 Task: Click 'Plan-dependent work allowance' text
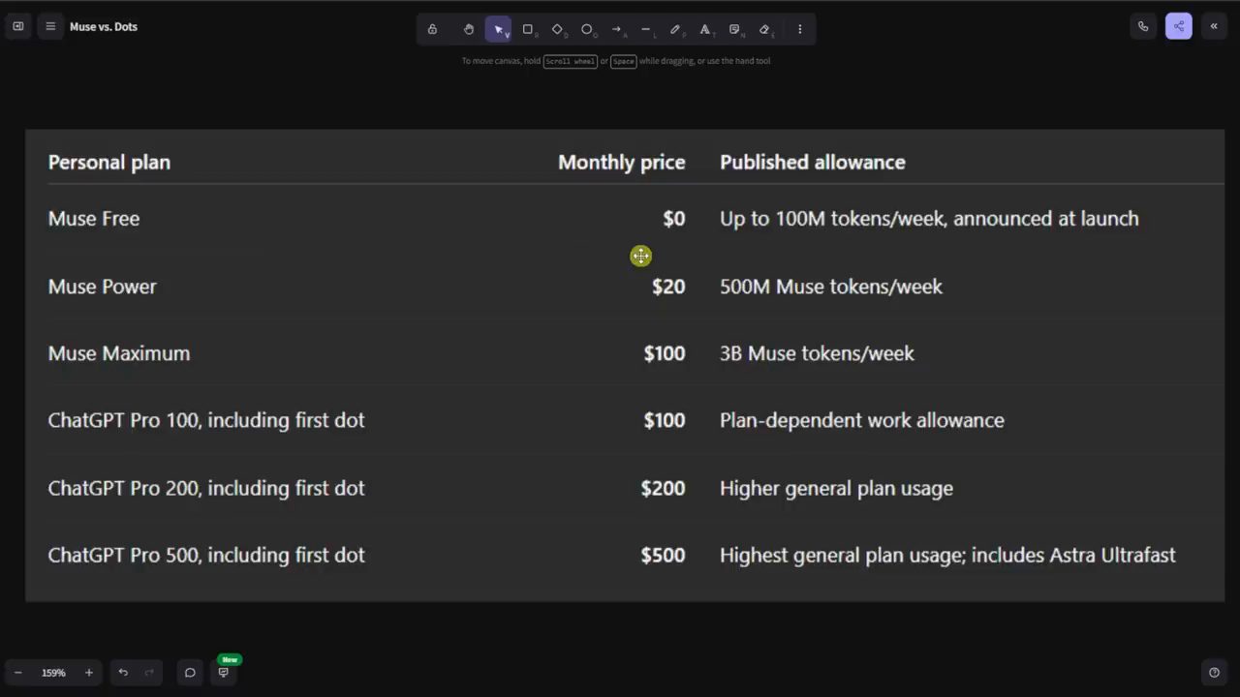coord(862,420)
